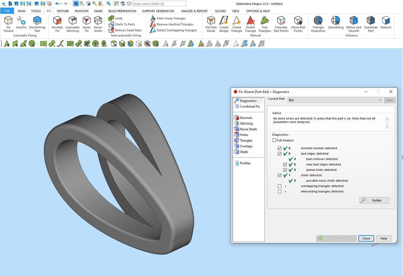Image resolution: width=403 pixels, height=276 pixels.
Task: Switch to the SLICING tab
Action: click(x=221, y=11)
